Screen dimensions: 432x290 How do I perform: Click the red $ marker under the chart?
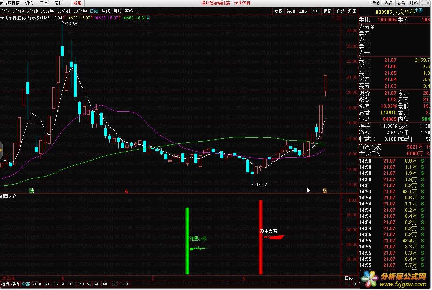[x=127, y=191]
